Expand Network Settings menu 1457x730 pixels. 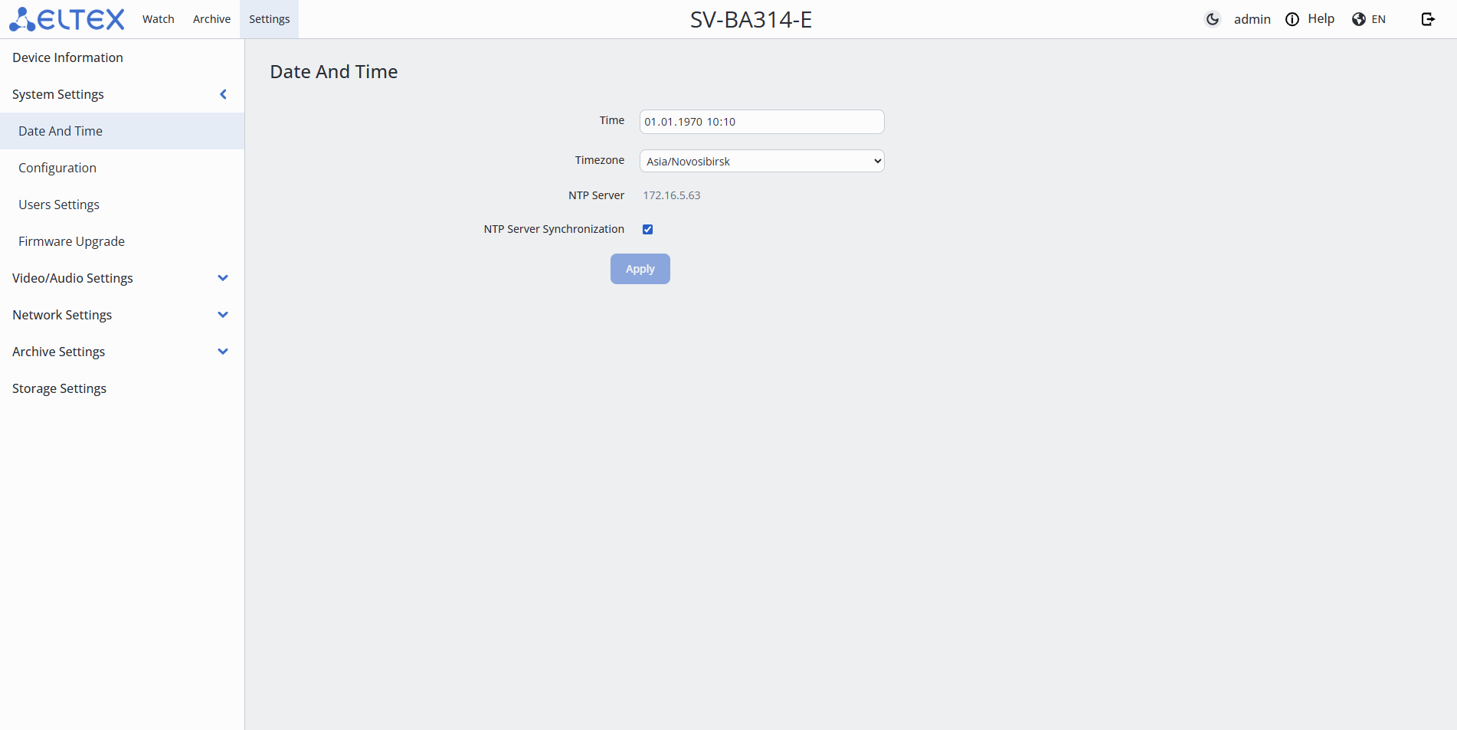click(x=223, y=315)
